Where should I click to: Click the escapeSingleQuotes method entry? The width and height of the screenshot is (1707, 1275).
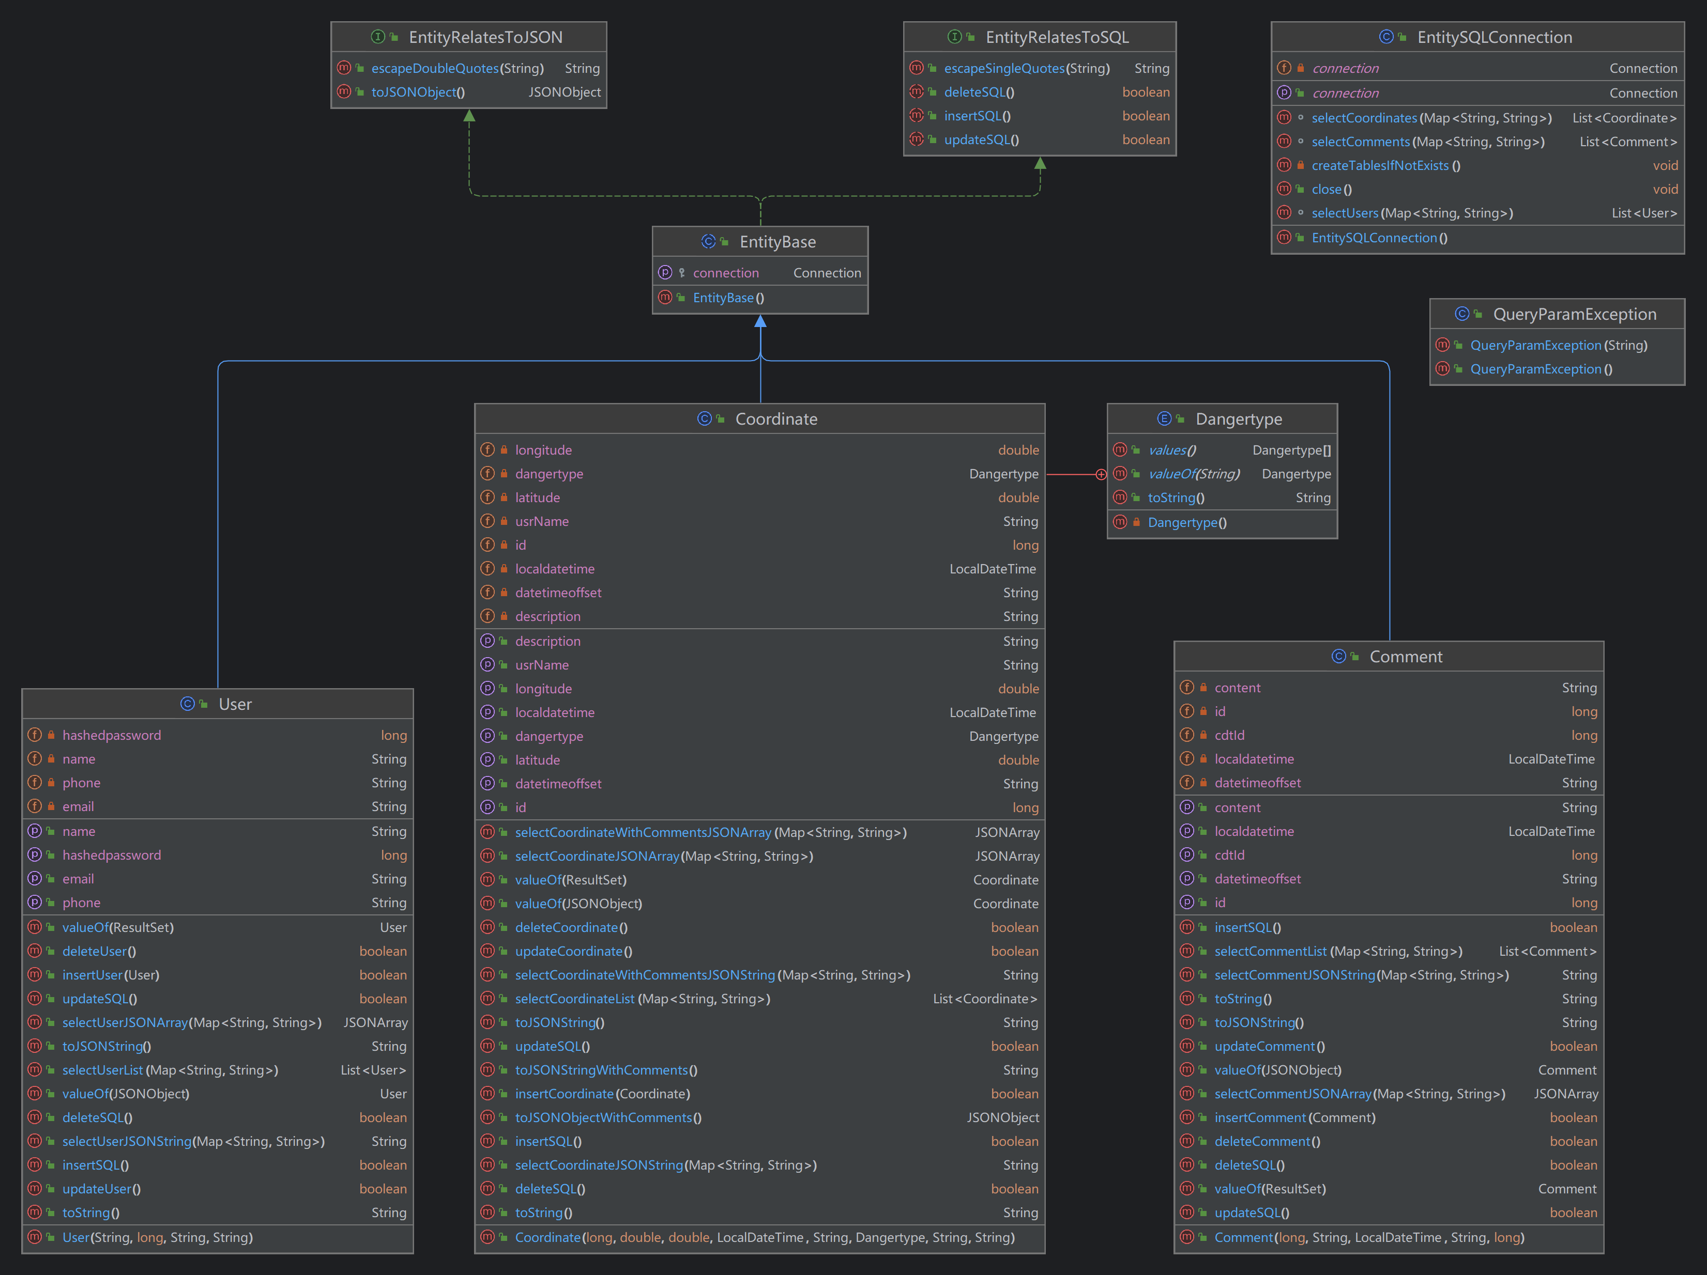coord(1004,68)
